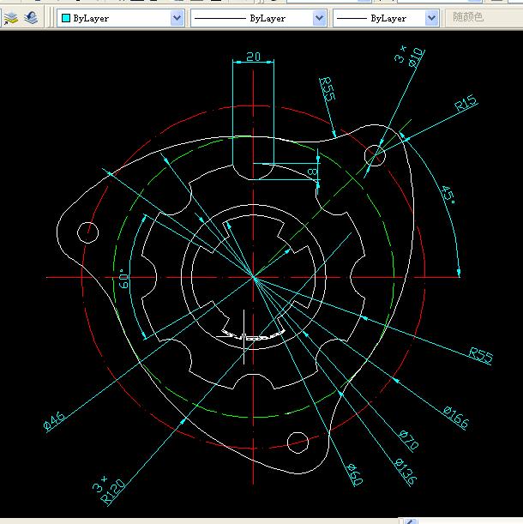Viewport: 523px width, 524px height.
Task: Select the 3×ø10 hole dimension text
Action: pyautogui.click(x=410, y=56)
